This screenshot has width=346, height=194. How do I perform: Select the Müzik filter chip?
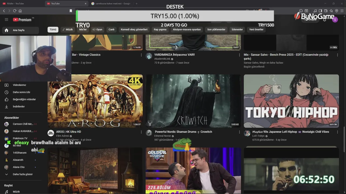click(x=68, y=30)
